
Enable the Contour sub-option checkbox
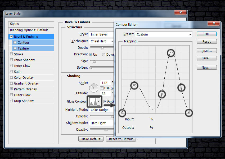point(15,43)
